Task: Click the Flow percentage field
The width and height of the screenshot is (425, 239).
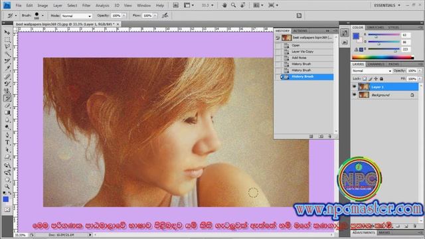Action: coord(147,16)
